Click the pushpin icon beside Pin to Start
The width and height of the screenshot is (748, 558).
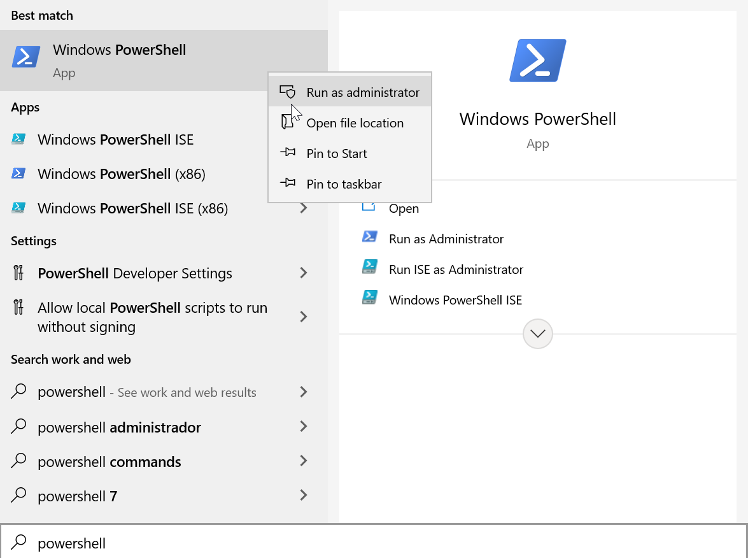(288, 153)
